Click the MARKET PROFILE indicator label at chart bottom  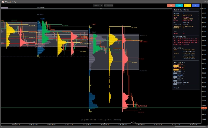click(101, 120)
